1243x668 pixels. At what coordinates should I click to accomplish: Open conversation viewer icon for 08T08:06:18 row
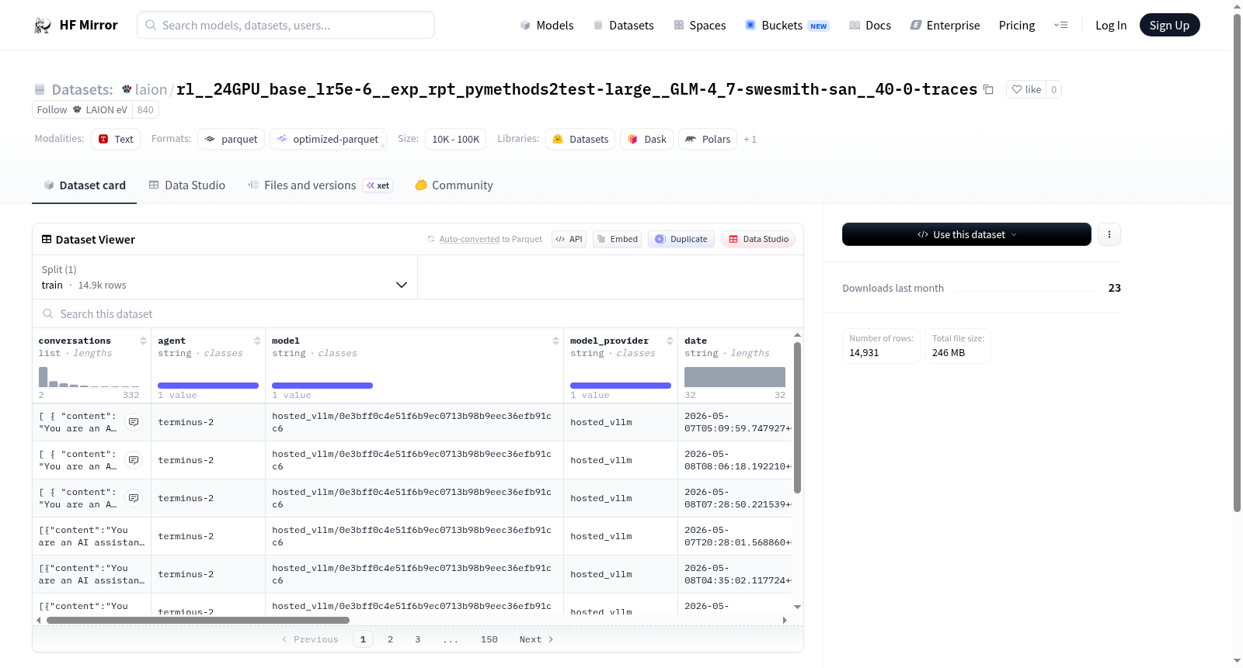(134, 460)
